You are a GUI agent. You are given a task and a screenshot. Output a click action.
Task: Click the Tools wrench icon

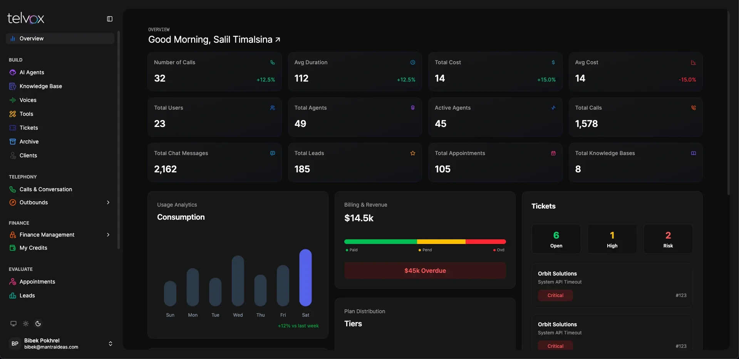pos(13,114)
